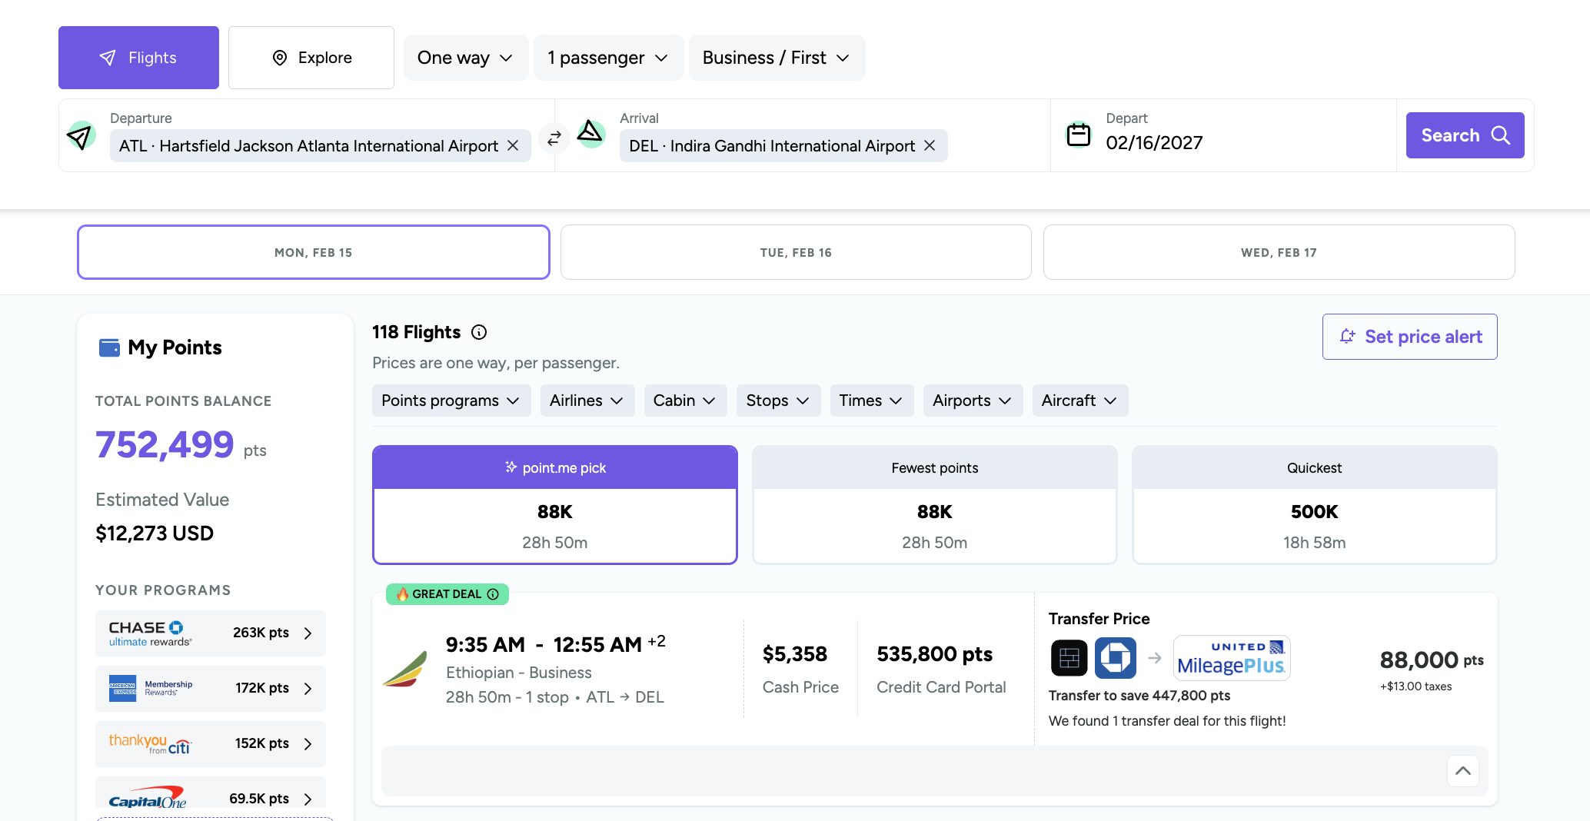Open Amex Membership Rewards program row
Screen dimensions: 1590x821
(211, 689)
